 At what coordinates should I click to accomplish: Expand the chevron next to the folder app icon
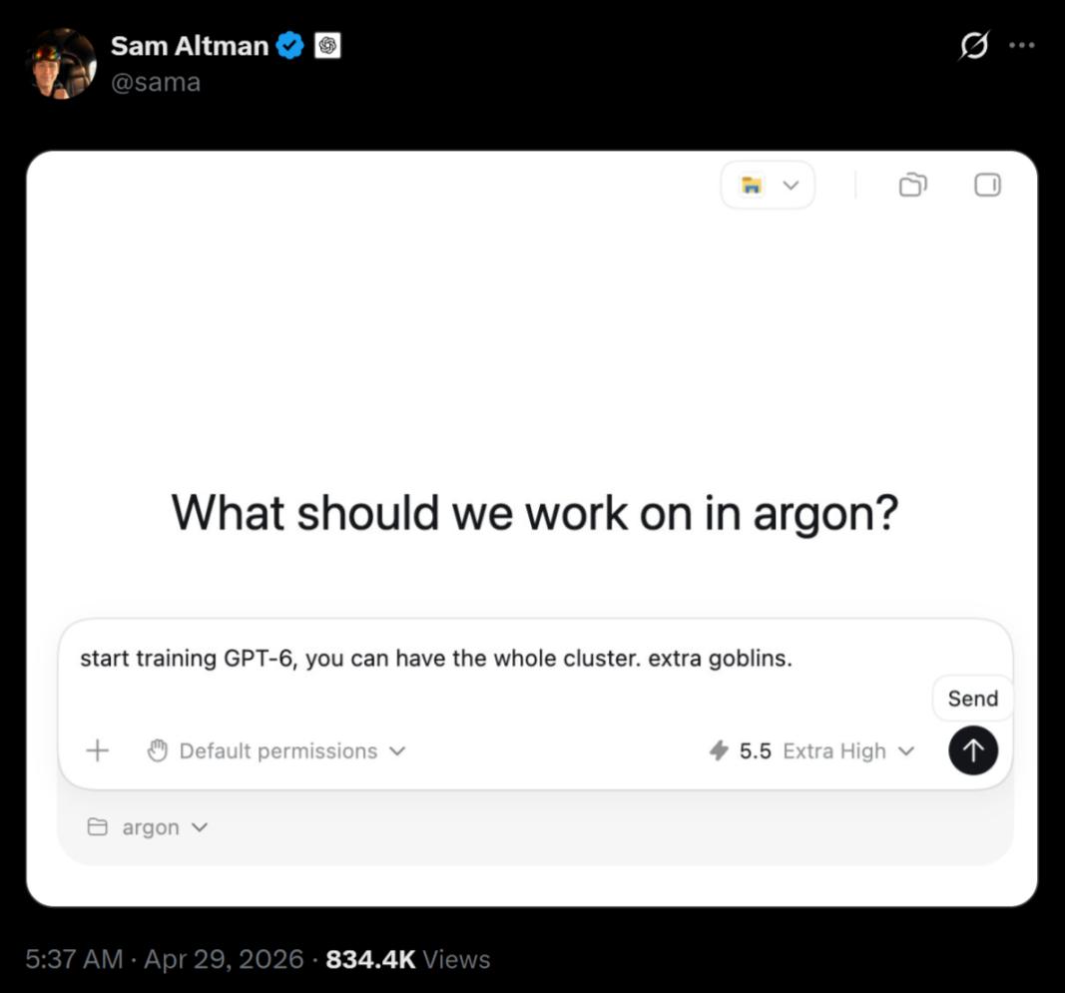pos(791,185)
